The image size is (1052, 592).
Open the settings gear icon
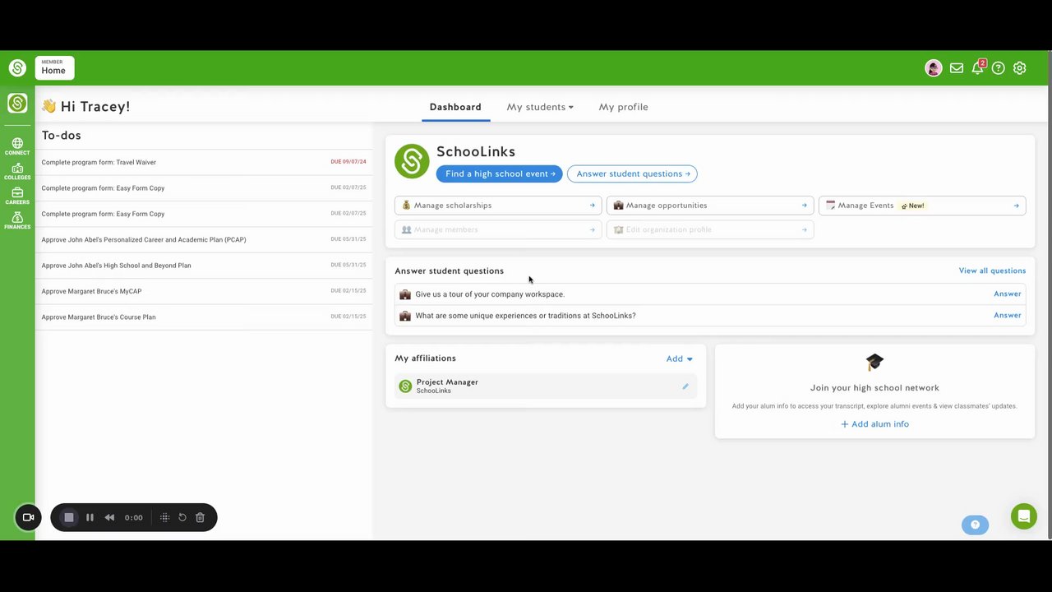pos(1020,68)
